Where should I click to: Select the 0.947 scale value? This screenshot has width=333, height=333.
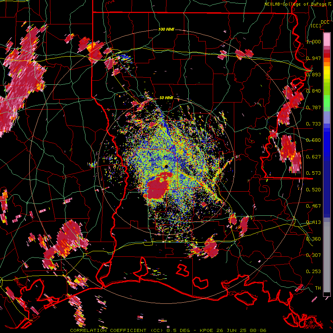[313, 58]
